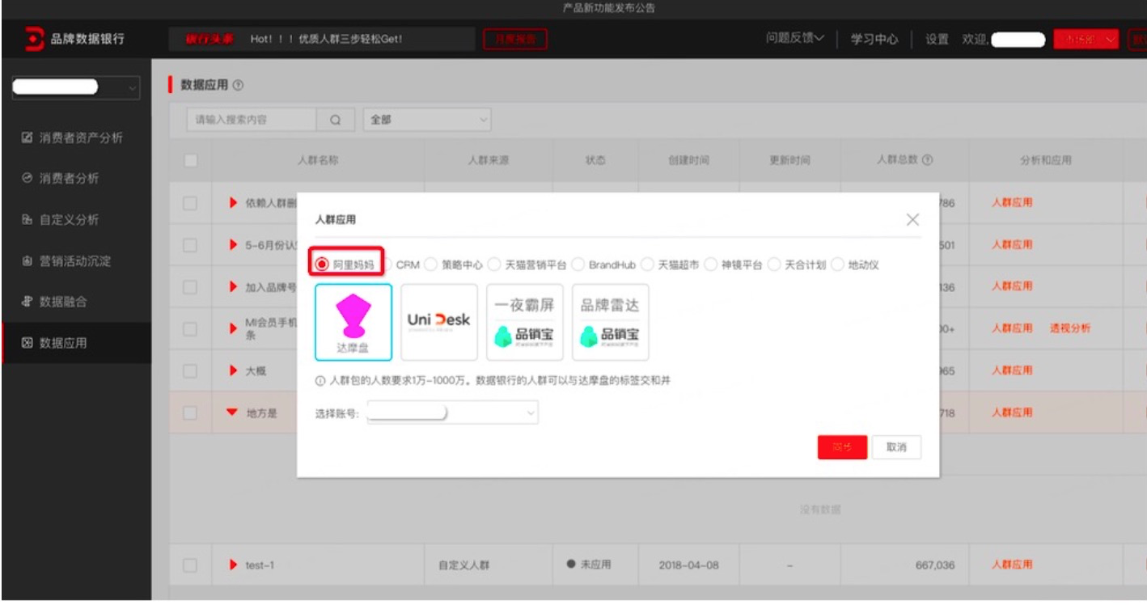The height and width of the screenshot is (605, 1147).
Task: Expand the 5-6月份 row triangle
Action: point(234,245)
